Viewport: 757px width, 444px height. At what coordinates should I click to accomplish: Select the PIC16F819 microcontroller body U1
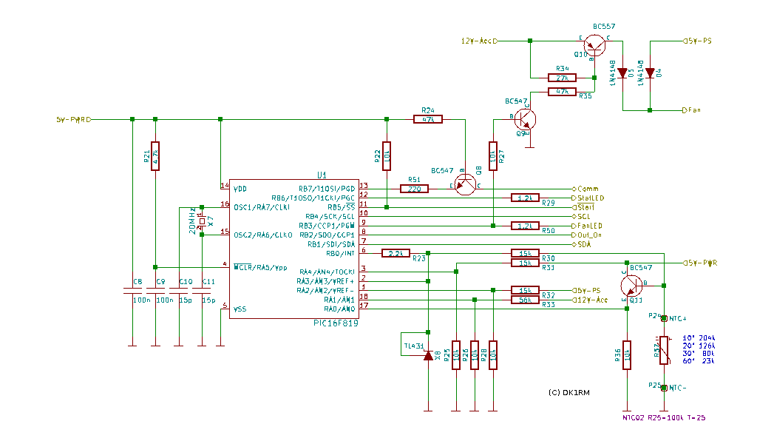[293, 249]
